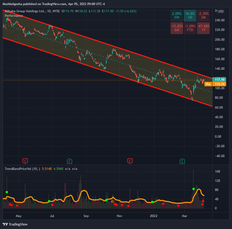Click the 4.596B green indicator value
The width and height of the screenshot is (232, 229).
coord(58,169)
